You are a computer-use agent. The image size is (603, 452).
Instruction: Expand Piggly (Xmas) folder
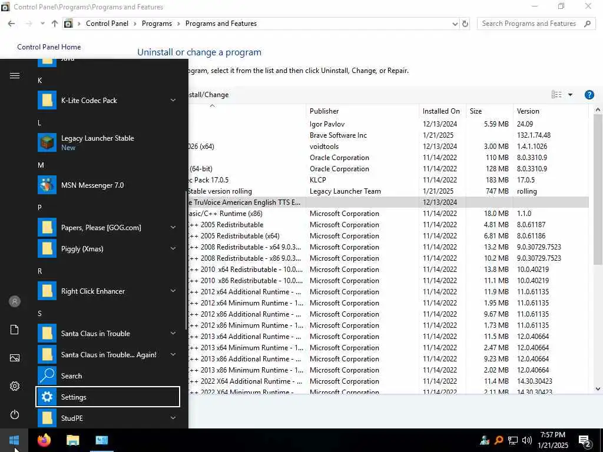click(173, 249)
